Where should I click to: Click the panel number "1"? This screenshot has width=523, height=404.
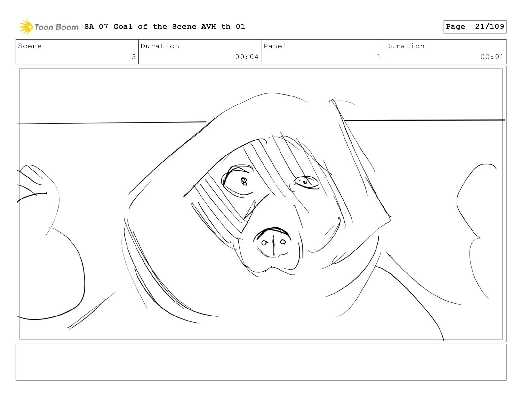379,57
